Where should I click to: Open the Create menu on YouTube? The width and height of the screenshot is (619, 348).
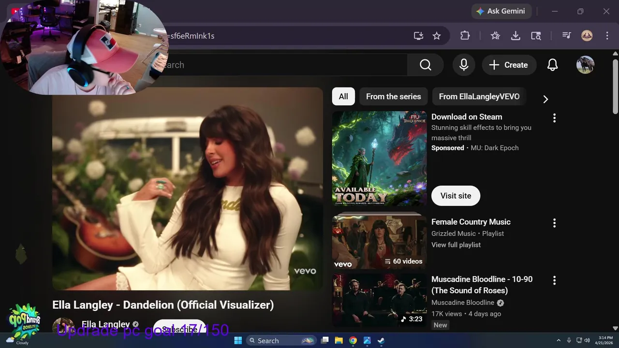pos(509,65)
